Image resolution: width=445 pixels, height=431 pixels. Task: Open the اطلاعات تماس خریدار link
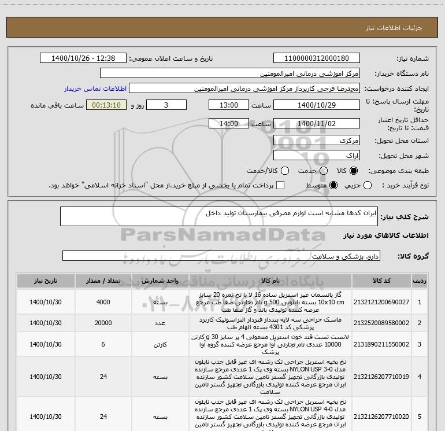pos(95,89)
